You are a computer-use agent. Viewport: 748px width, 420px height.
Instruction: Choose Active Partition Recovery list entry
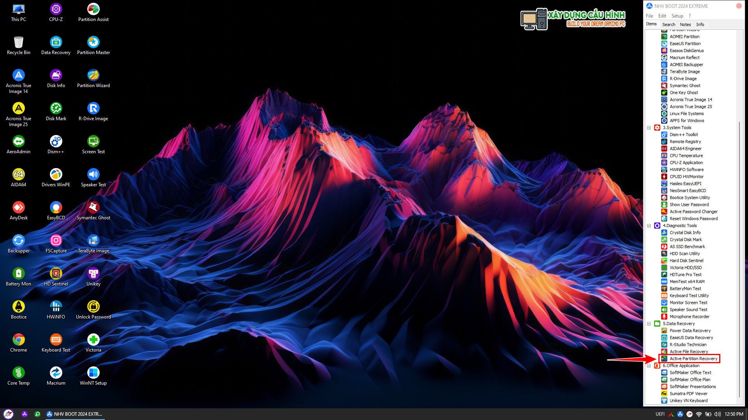click(693, 359)
